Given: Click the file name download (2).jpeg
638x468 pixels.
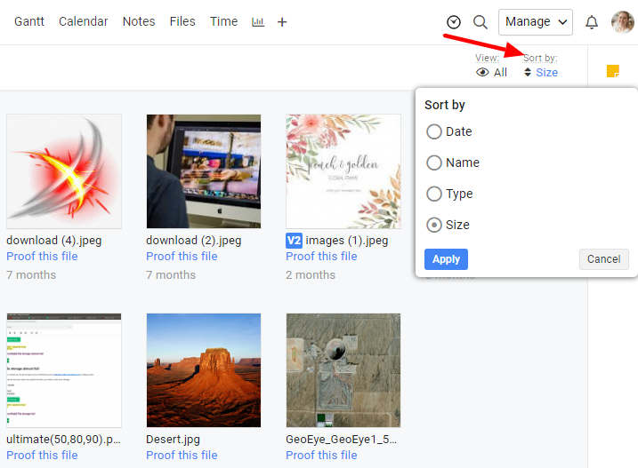Looking at the screenshot, I should (x=194, y=241).
